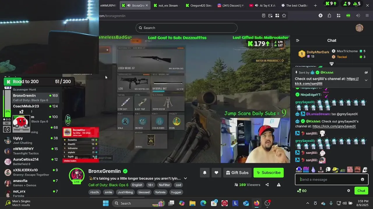The width and height of the screenshot is (373, 209).
Task: Hide the pinned Kicklet message
Action: [x=366, y=73]
